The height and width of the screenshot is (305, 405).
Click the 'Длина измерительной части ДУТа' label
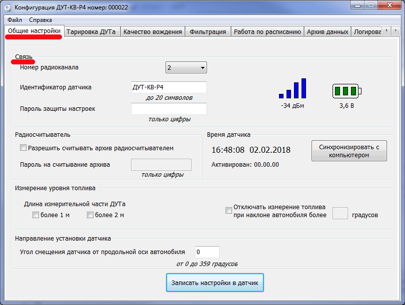(x=74, y=204)
